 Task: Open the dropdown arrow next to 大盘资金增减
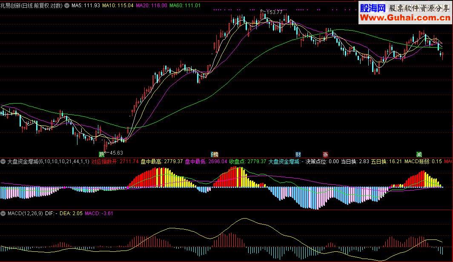click(x=3, y=161)
